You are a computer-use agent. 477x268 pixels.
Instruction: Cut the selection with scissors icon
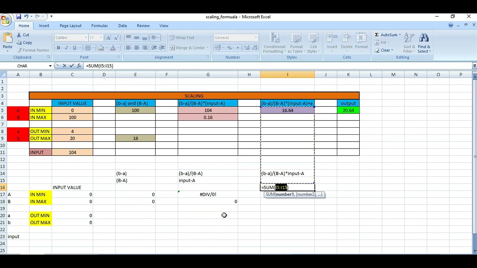click(22, 35)
